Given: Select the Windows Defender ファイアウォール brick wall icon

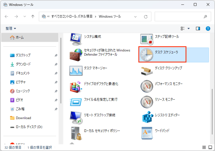Looking at the screenshot, I should point(76,55).
